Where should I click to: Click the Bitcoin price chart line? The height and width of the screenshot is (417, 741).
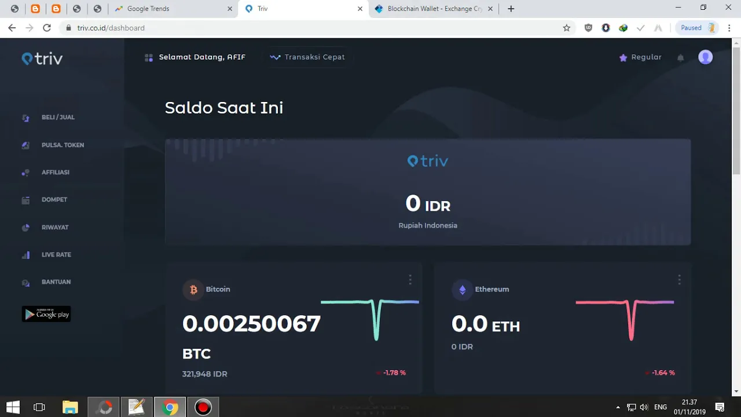(369, 319)
